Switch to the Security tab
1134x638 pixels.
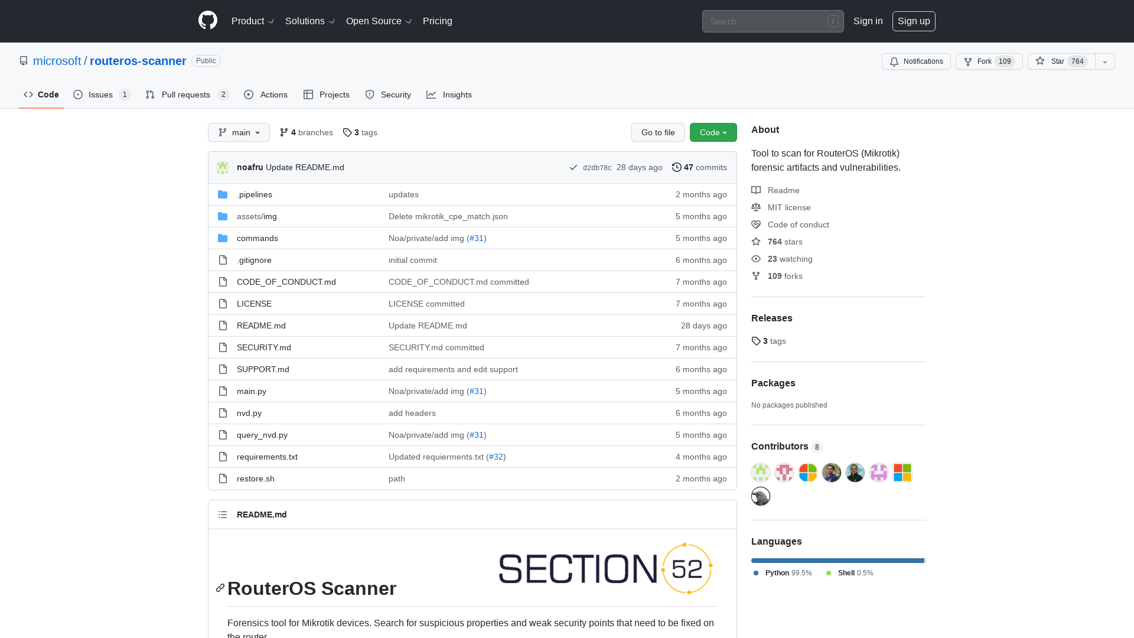tap(388, 95)
